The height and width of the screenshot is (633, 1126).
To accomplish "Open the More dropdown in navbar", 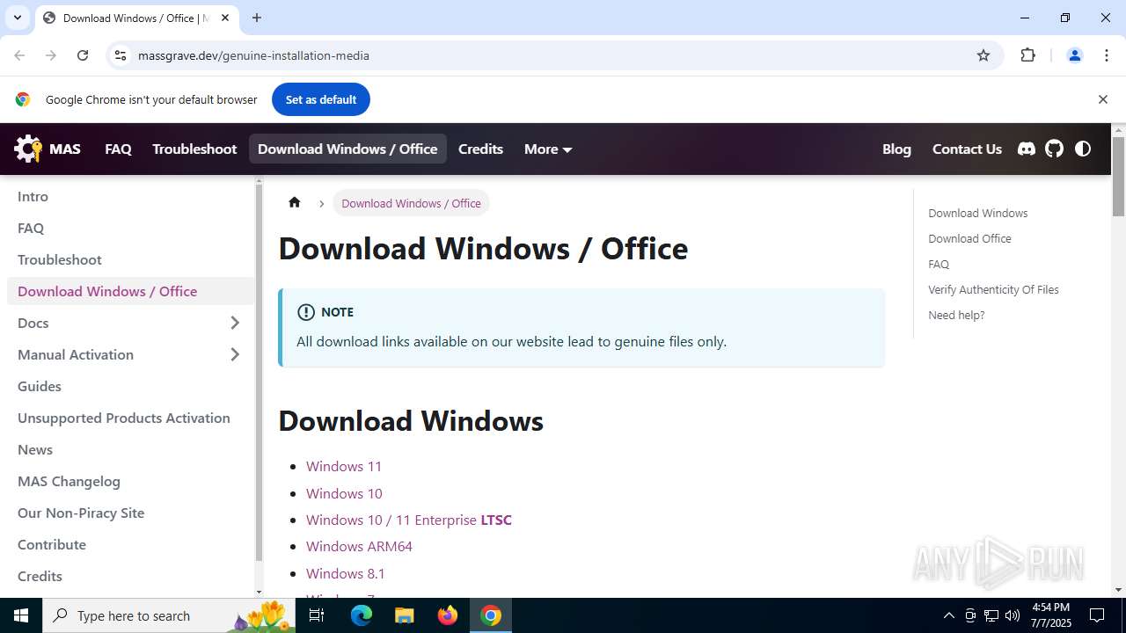I will click(x=548, y=149).
